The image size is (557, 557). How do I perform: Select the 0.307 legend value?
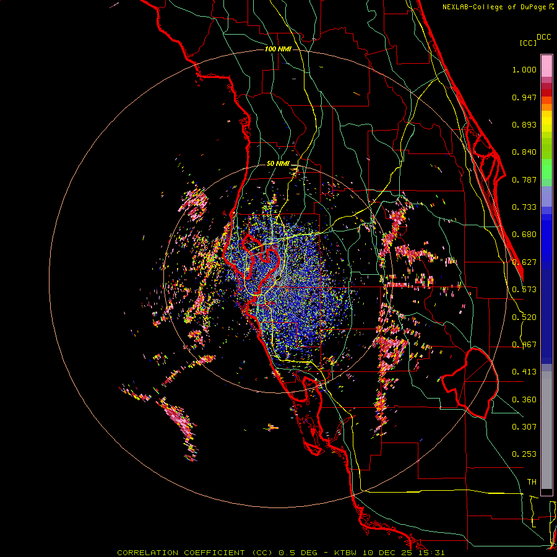pos(524,427)
